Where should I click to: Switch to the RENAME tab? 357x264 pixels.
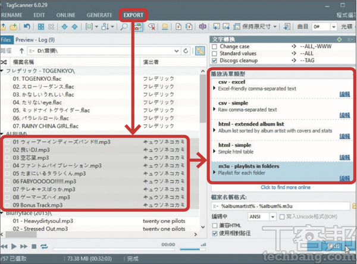click(11, 15)
